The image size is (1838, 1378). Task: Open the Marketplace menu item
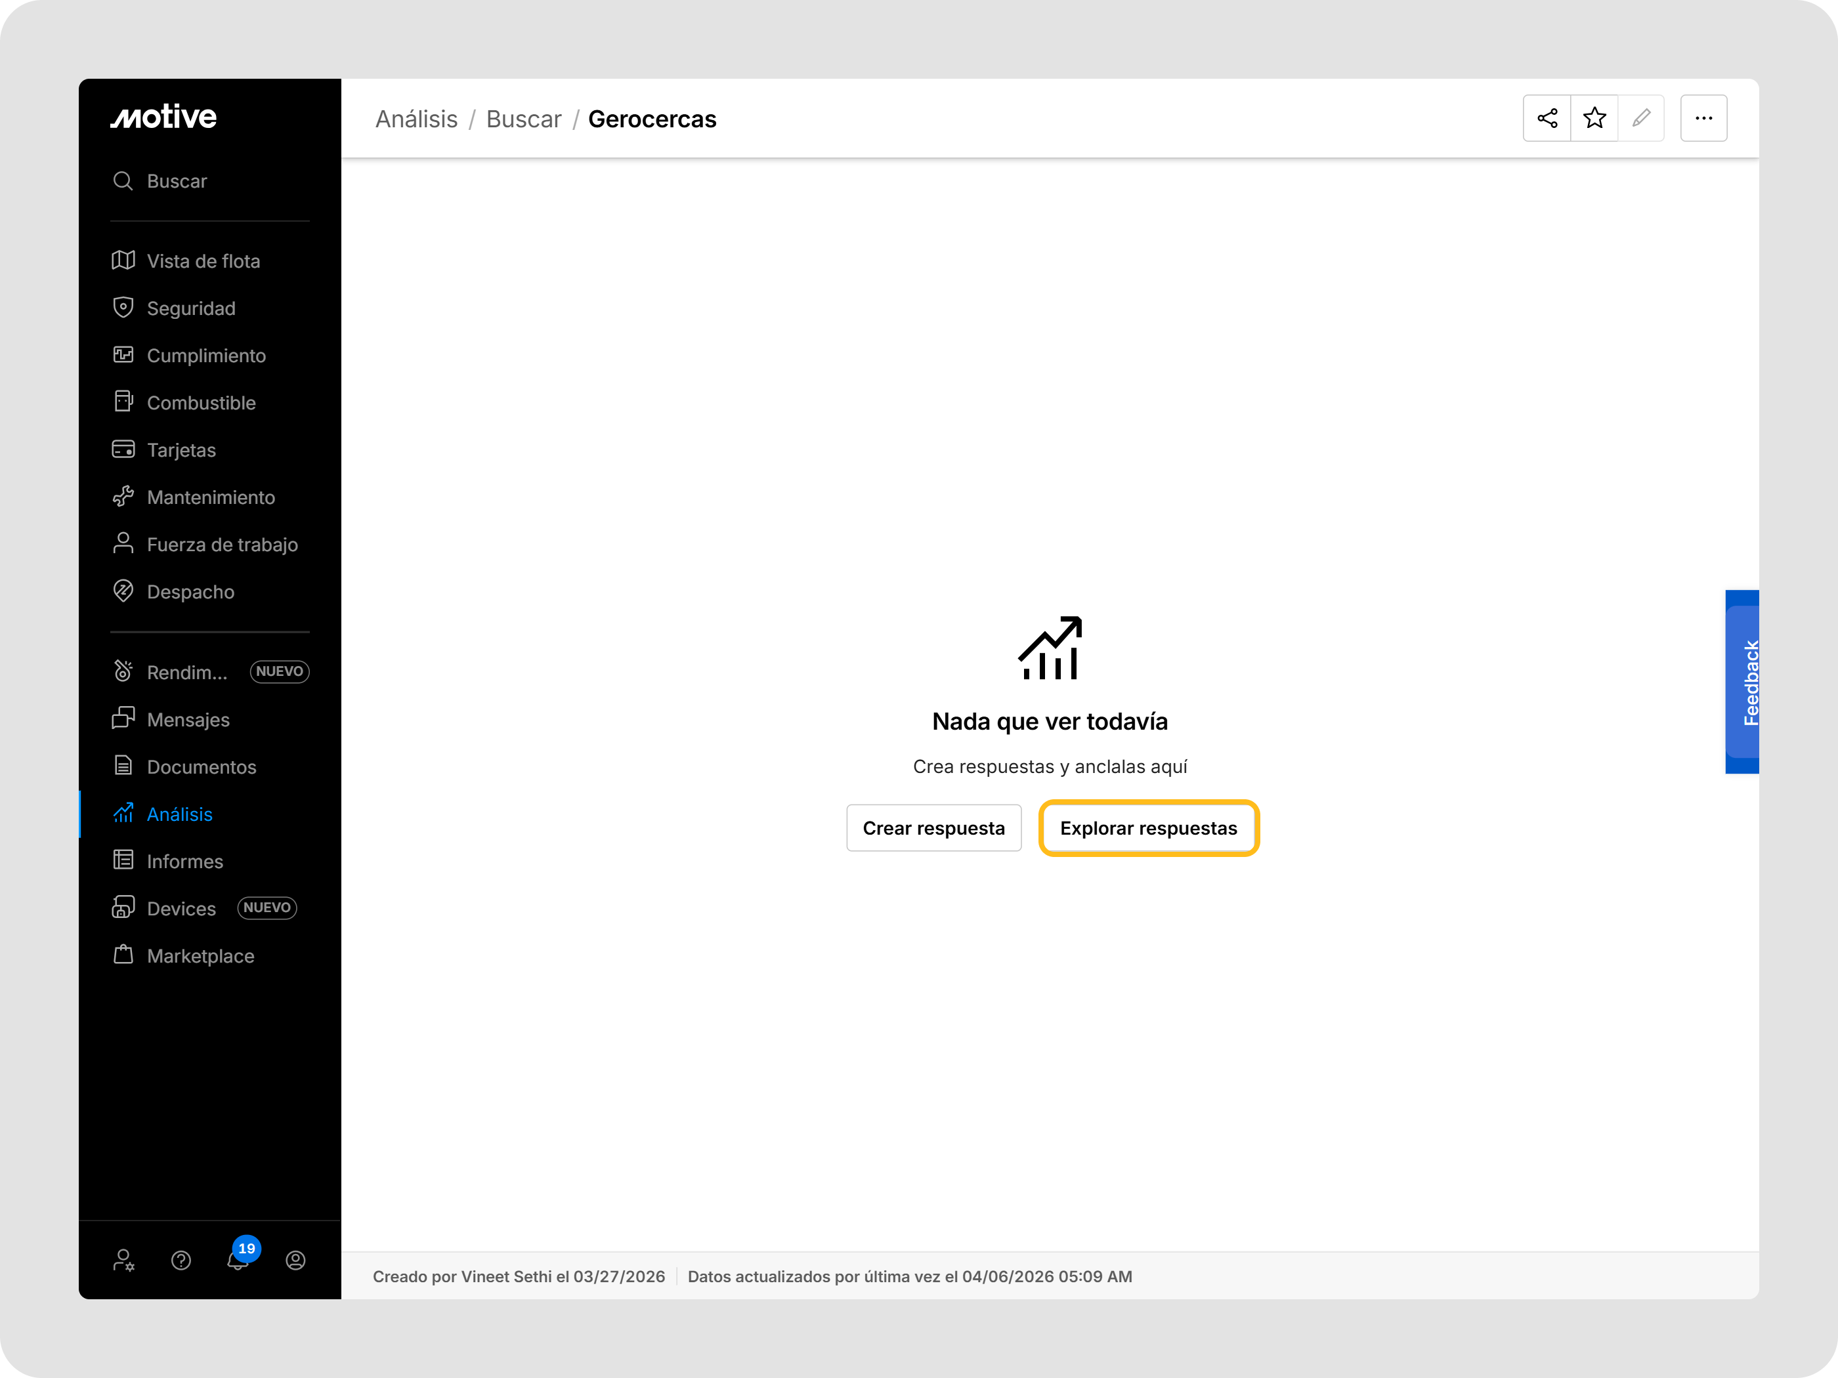200,955
